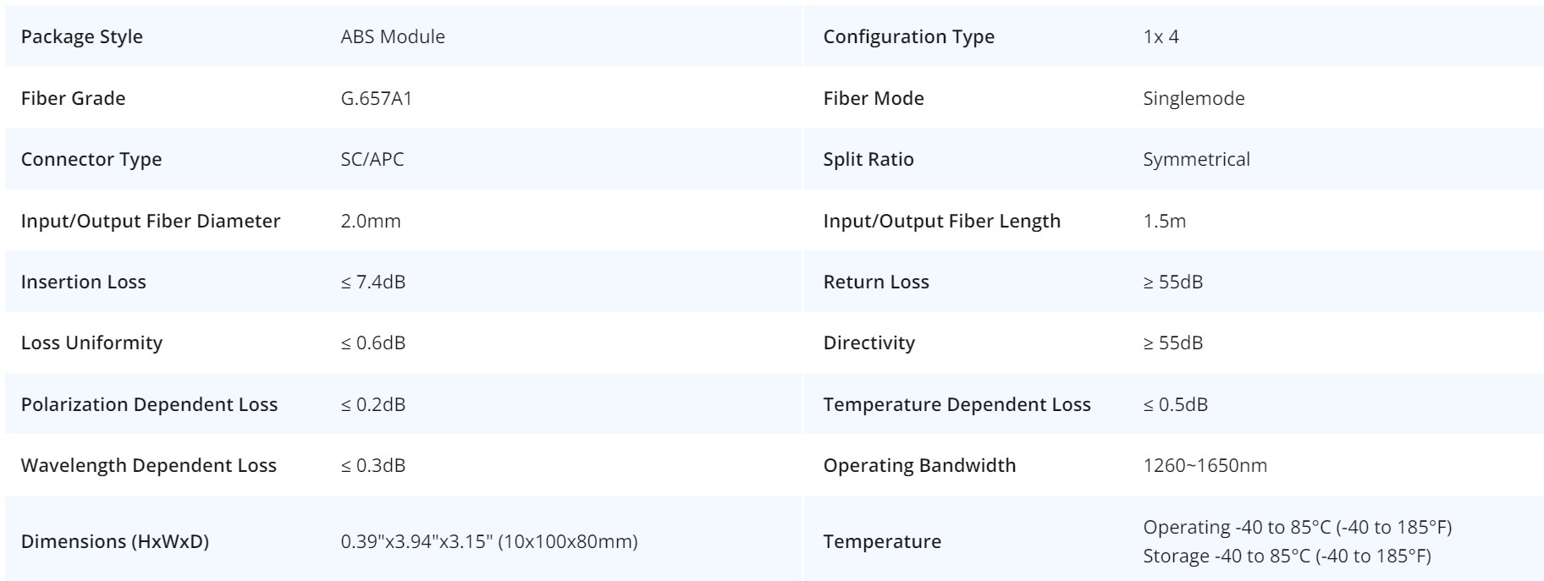The image size is (1544, 581).
Task: Click the Dimensions (HxWxD) value text
Action: click(489, 541)
